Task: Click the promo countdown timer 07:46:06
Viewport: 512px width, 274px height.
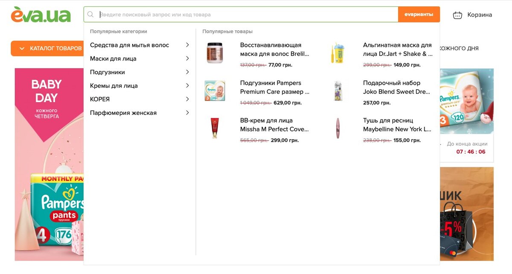Action: click(x=471, y=152)
